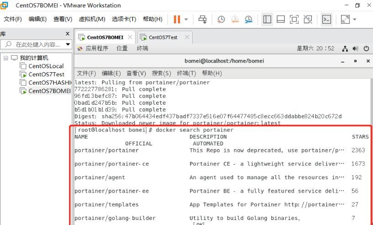Image resolution: width=373 pixels, height=225 pixels.
Task: Toggle the library sidebar view
Action: pyautogui.click(x=267, y=19)
